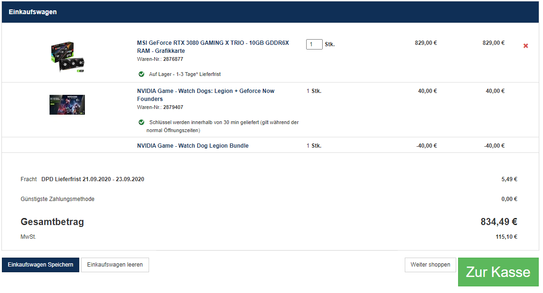This screenshot has height=293, width=543.
Task: Click Günstigste Zahlungsmethode label
Action: (58, 199)
